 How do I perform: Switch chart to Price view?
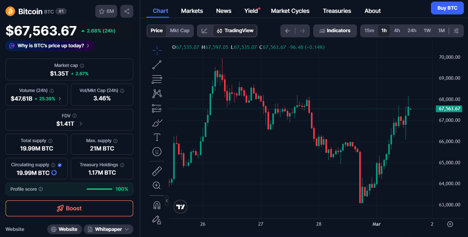point(157,31)
